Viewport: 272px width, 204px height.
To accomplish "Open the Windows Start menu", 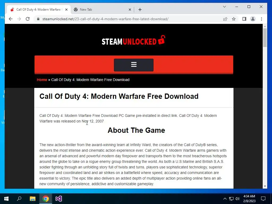I will point(6,199).
